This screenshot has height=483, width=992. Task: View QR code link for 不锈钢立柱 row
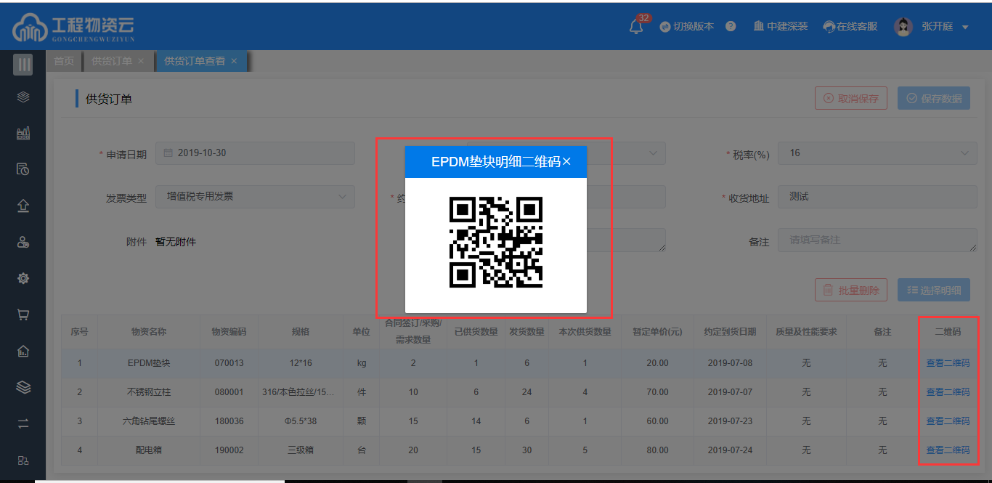948,392
